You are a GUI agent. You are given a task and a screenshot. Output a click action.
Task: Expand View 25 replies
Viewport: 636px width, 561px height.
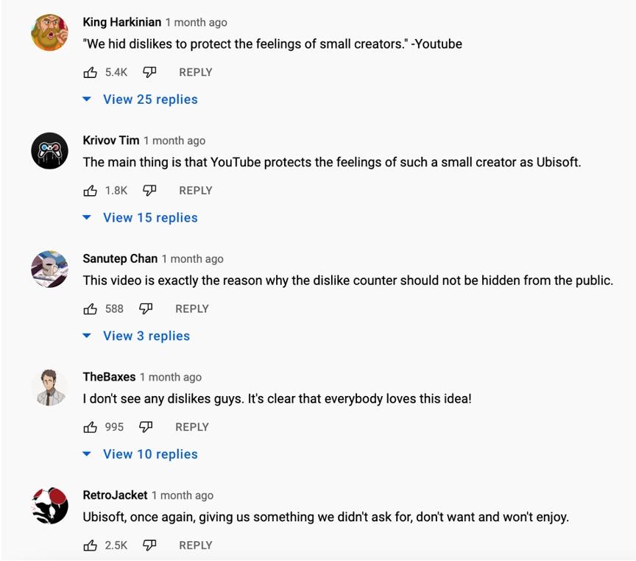pyautogui.click(x=150, y=99)
